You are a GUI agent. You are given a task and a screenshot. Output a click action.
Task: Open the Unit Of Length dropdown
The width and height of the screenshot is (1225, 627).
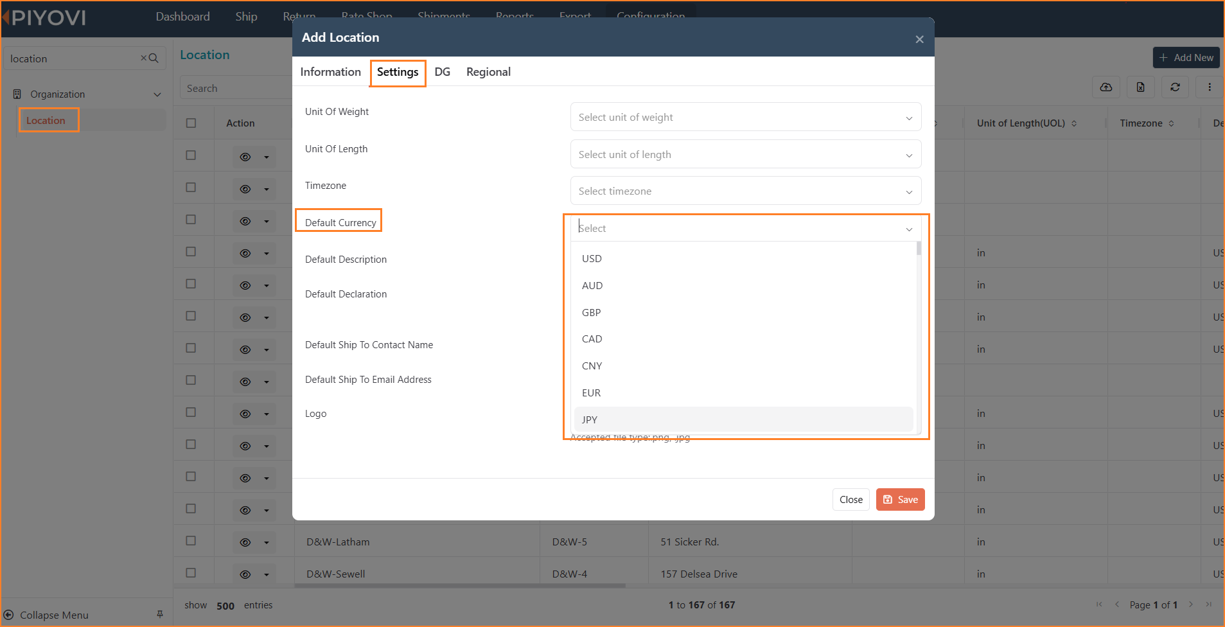[x=746, y=154]
